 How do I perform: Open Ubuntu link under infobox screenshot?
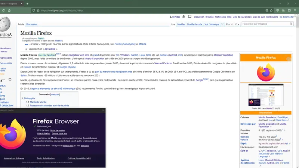pyautogui.click(x=269, y=108)
